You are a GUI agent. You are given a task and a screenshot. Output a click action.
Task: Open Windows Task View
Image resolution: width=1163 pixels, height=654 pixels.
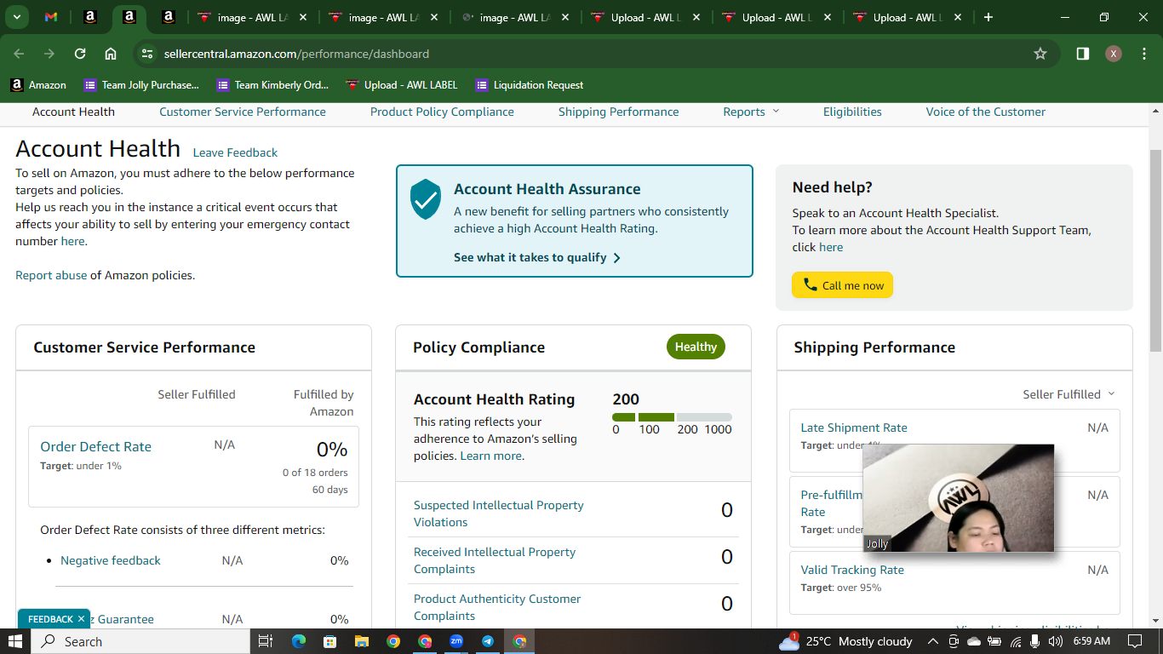[265, 641]
